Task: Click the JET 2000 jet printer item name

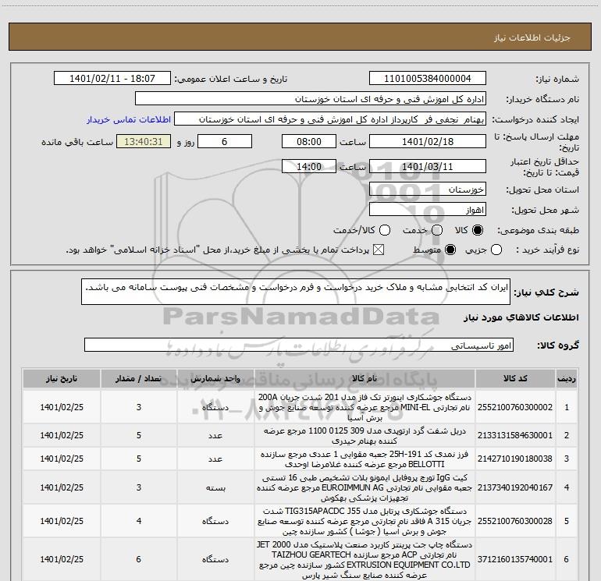Action: click(365, 559)
